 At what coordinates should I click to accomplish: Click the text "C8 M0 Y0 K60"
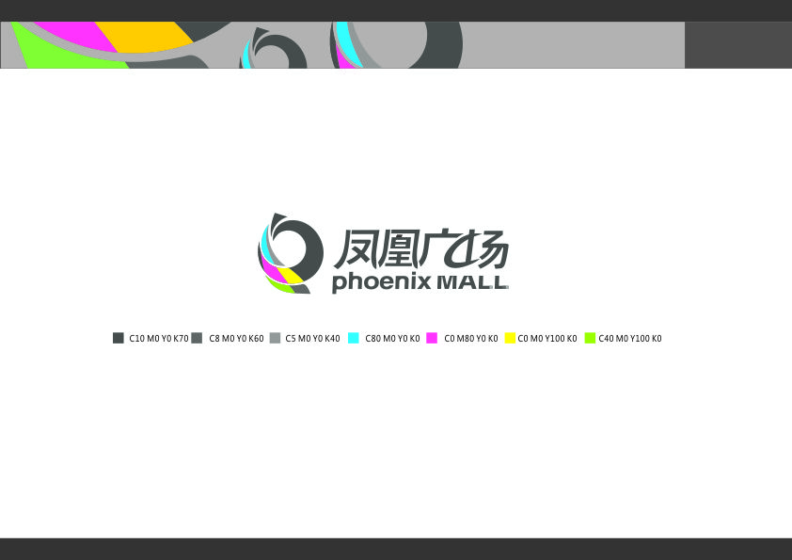(x=236, y=339)
